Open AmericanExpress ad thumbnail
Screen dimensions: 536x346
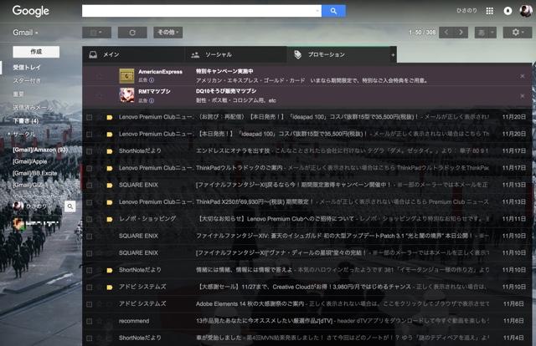126,76
